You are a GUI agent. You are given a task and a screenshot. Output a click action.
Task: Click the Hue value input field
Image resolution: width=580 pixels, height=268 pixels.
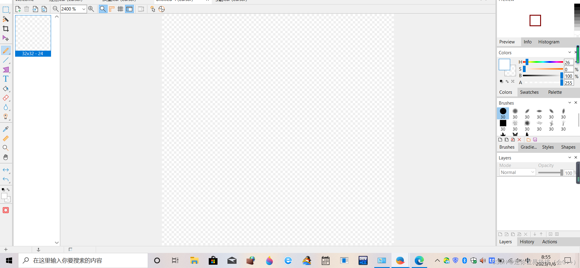(x=569, y=62)
